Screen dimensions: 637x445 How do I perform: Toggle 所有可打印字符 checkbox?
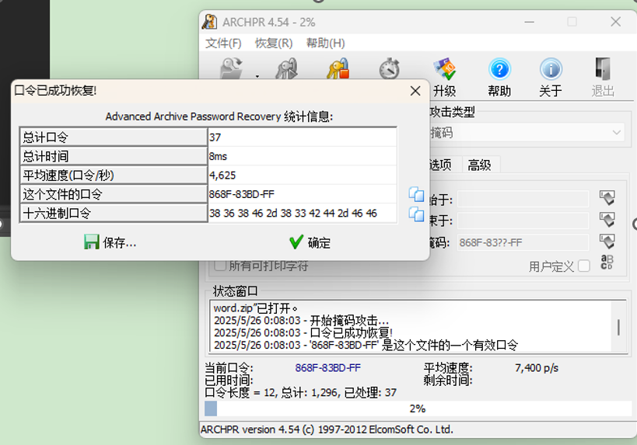[220, 266]
